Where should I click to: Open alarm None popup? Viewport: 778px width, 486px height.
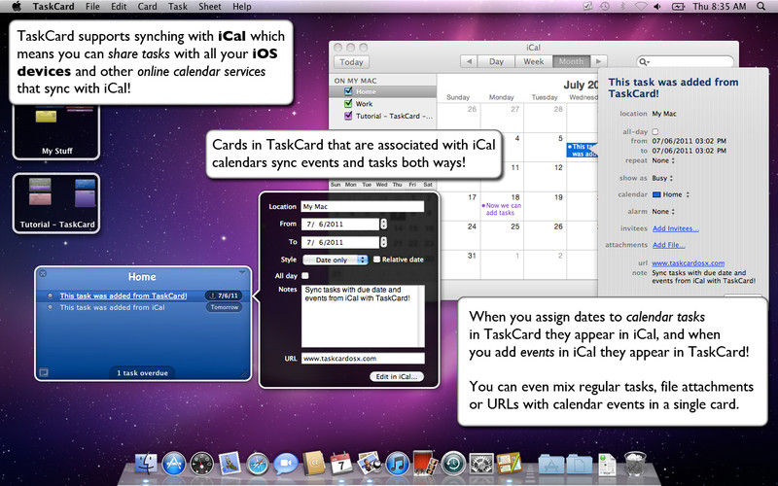663,211
